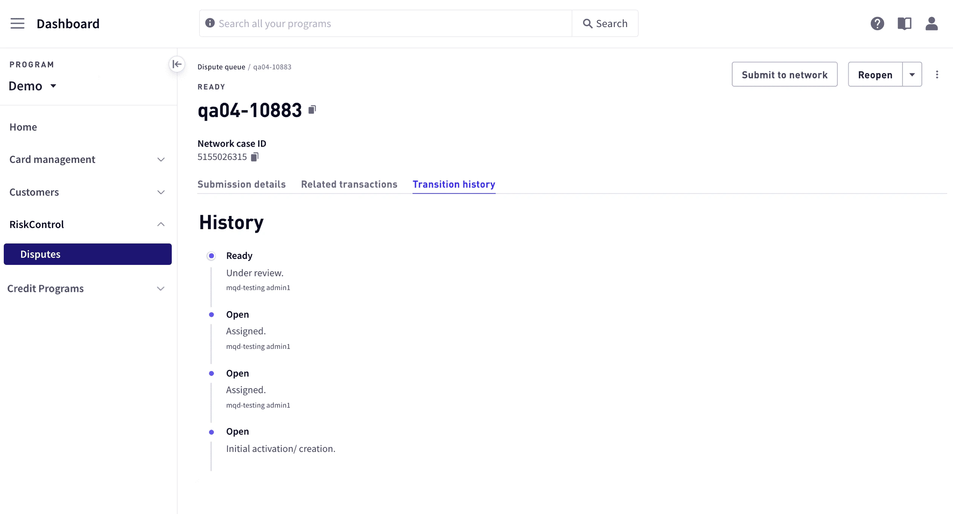The width and height of the screenshot is (953, 514).
Task: Switch to Related transactions tab
Action: click(x=349, y=184)
